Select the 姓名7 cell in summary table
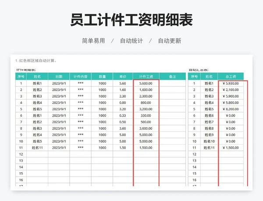 coord(209,122)
